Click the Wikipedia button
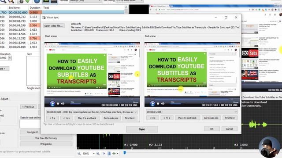282x158 pixels. [46, 144]
